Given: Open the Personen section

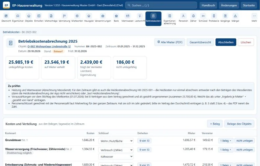Looking at the screenshot, I should [183, 18].
